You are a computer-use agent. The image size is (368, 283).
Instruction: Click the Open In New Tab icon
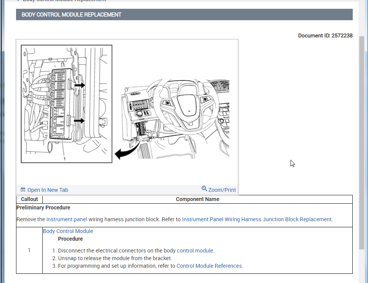coord(23,190)
